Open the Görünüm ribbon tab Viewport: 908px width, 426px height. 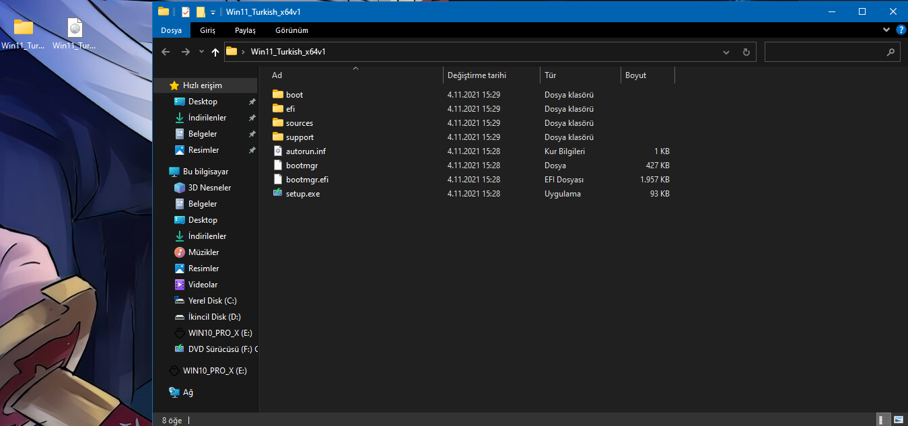pos(291,30)
